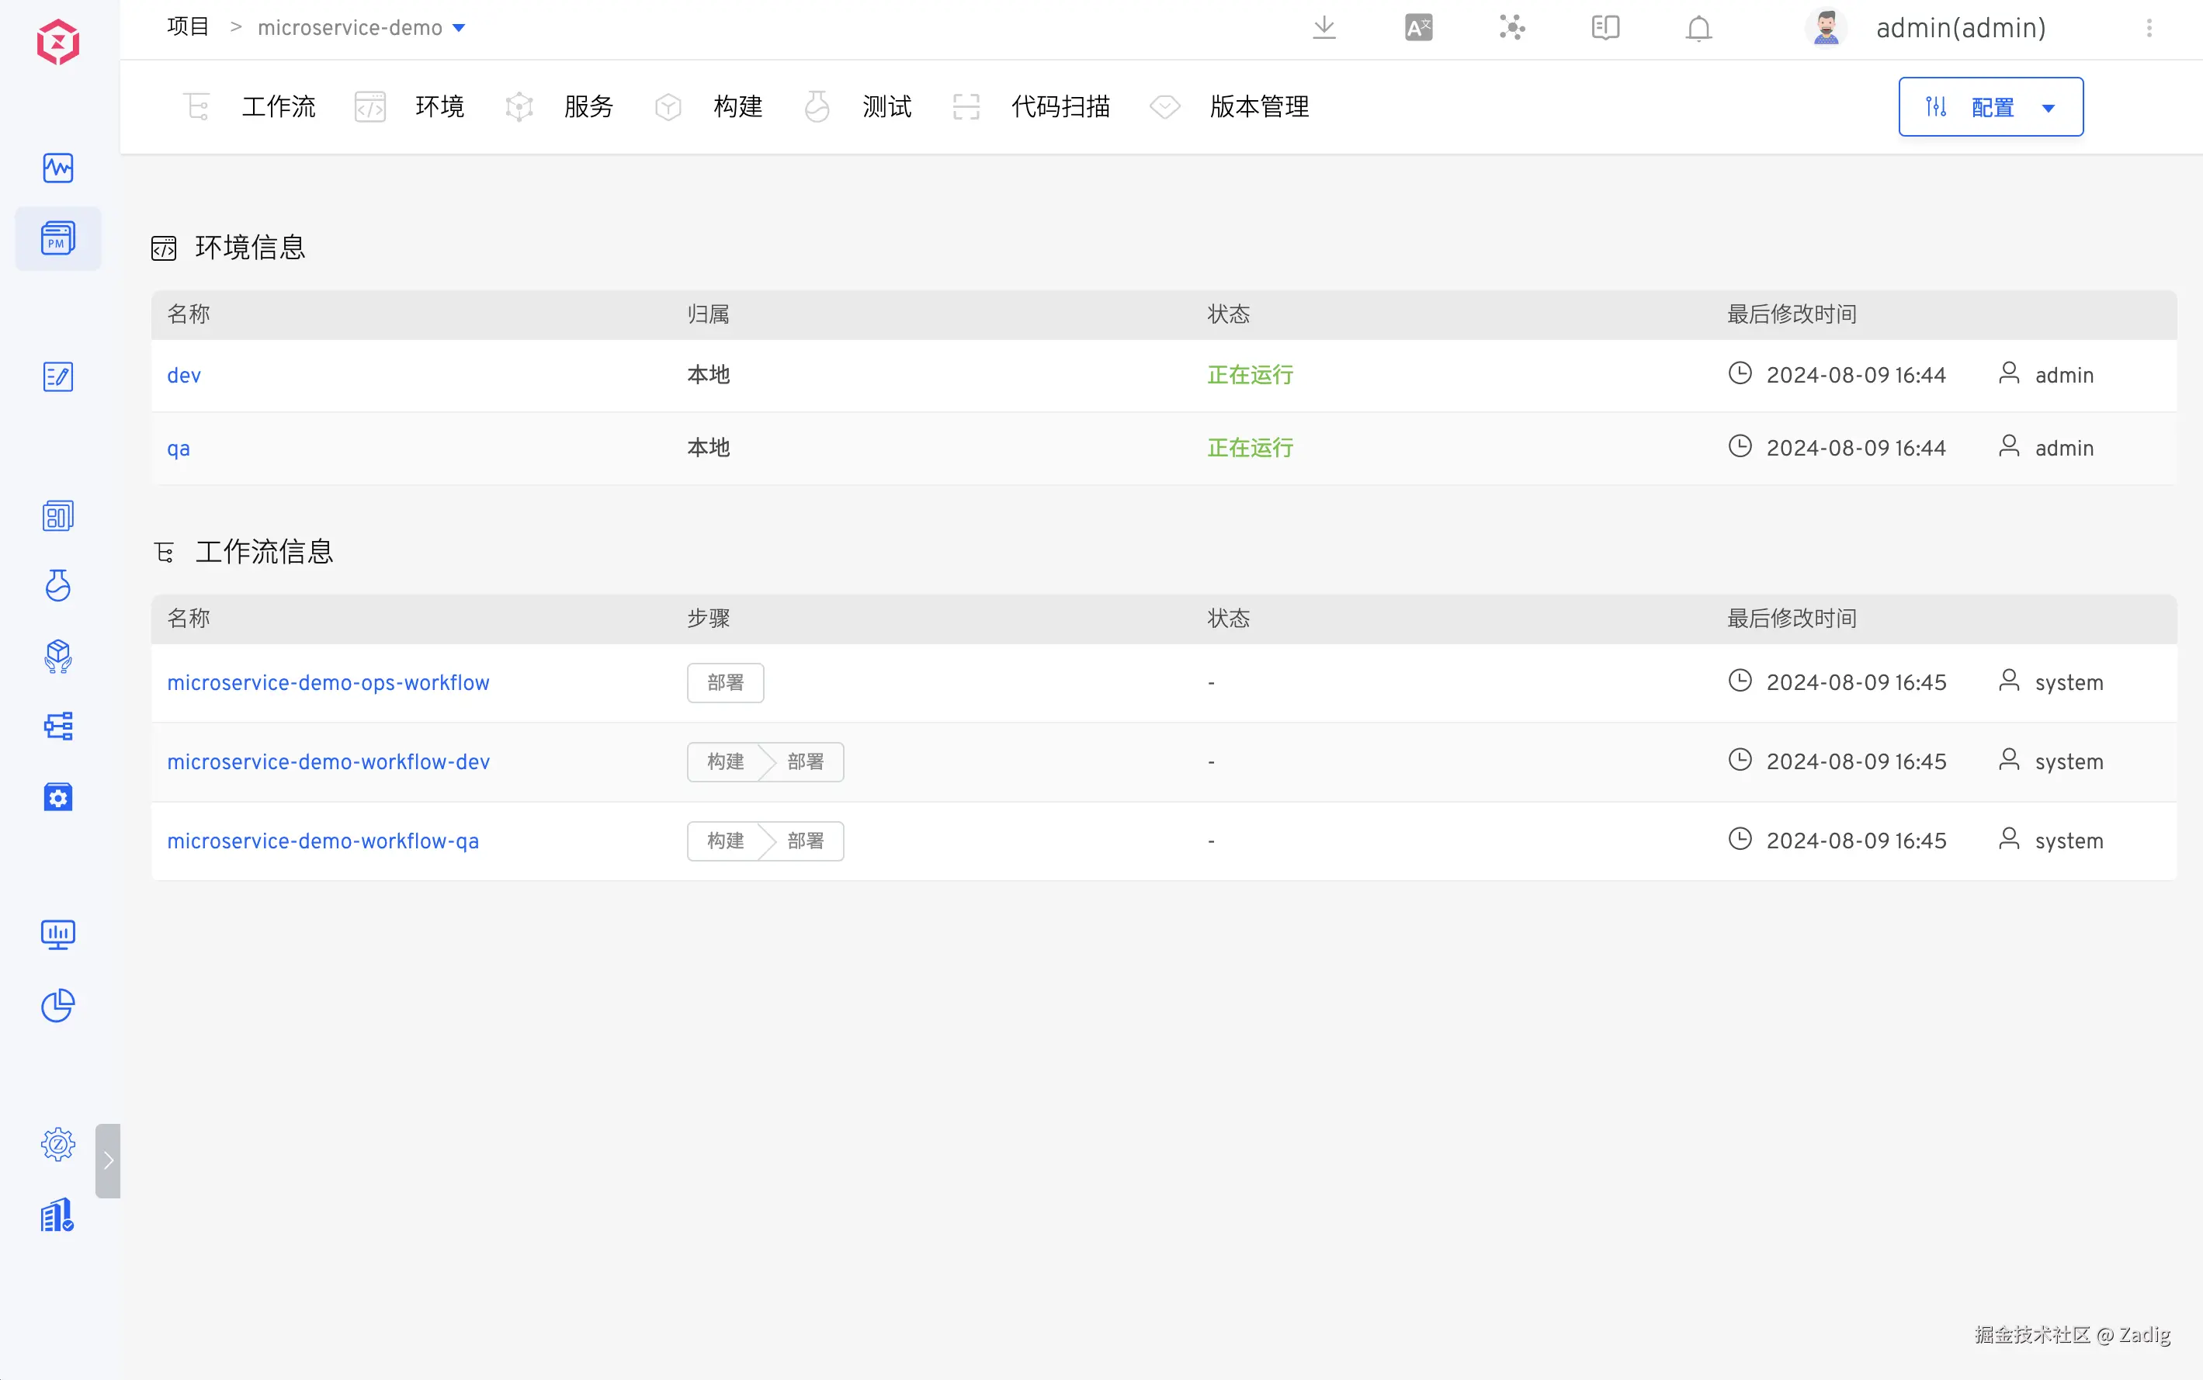
Task: Open the notification bell
Action: coord(1698,28)
